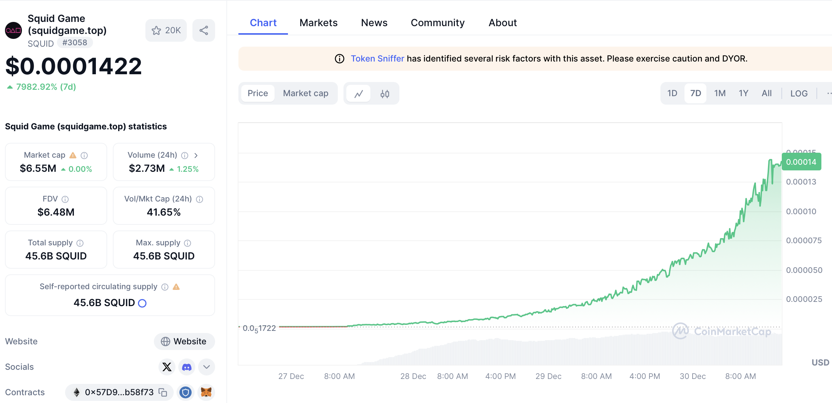The width and height of the screenshot is (832, 403).
Task: Click the MetaMask fox icon
Action: click(206, 392)
